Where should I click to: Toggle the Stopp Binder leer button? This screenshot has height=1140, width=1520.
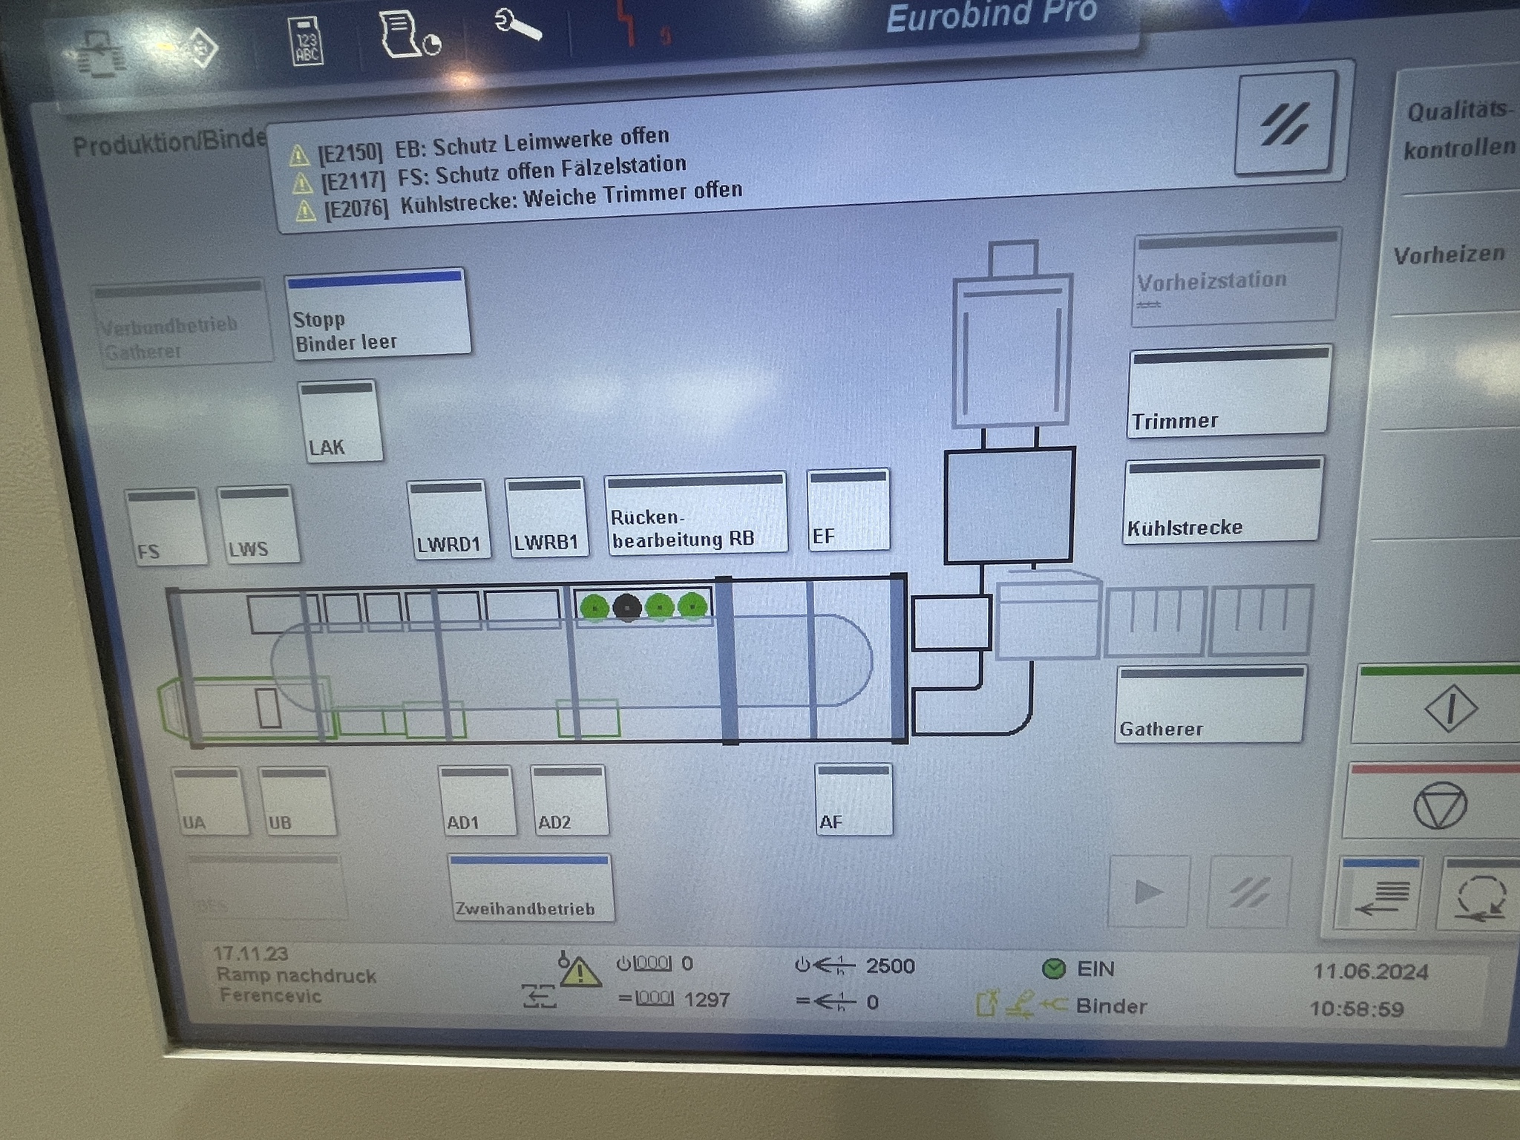click(379, 314)
